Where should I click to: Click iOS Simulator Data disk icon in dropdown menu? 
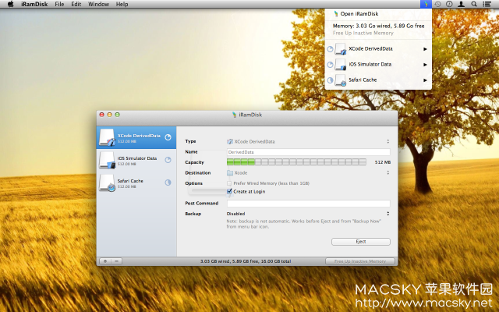341,65
